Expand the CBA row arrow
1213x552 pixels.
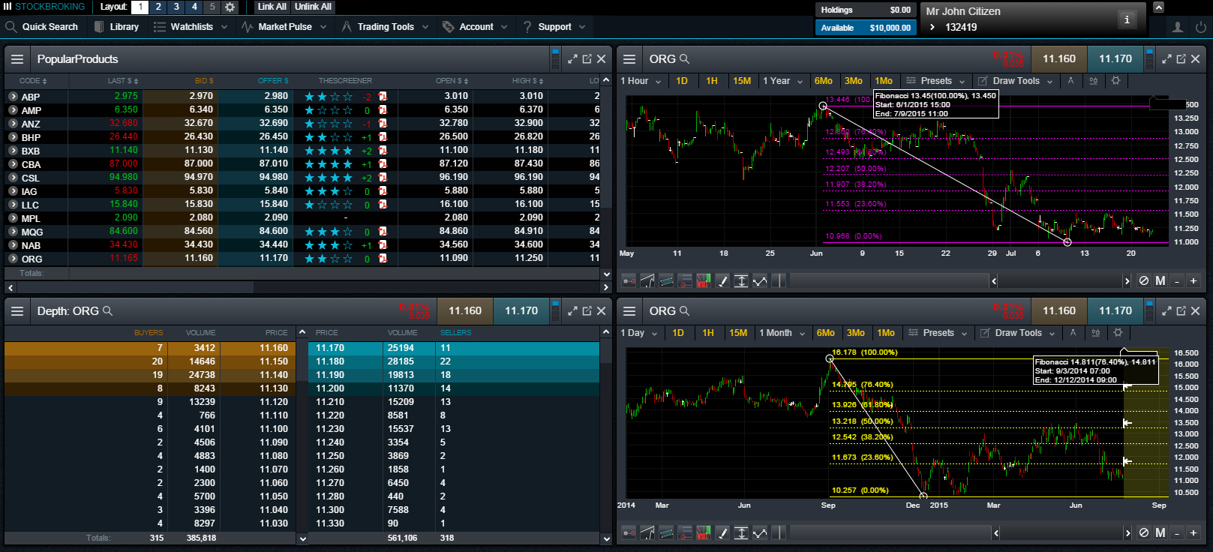pos(13,164)
